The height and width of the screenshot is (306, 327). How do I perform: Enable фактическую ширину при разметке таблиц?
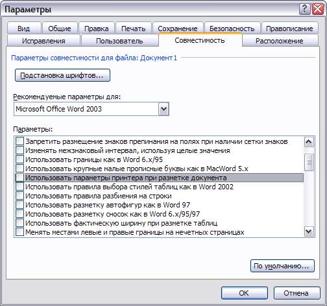click(19, 223)
